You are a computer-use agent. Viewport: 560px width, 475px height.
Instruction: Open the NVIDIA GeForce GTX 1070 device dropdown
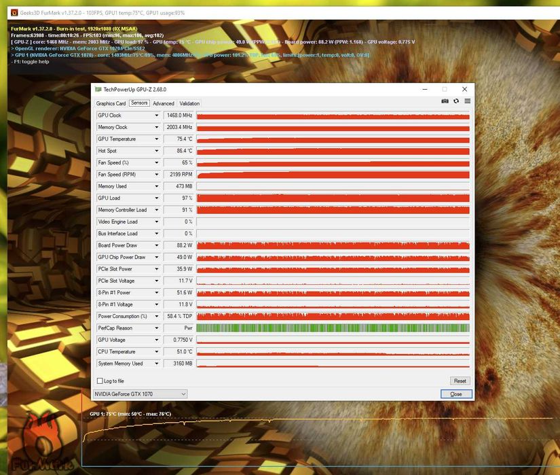140,394
